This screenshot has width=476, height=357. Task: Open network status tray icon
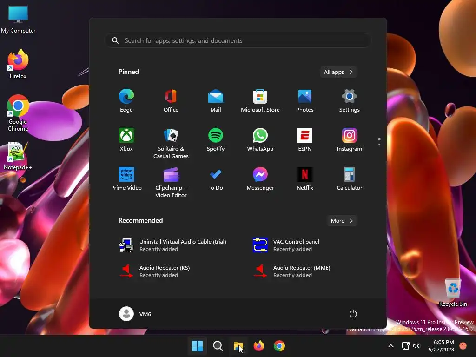tap(405, 346)
